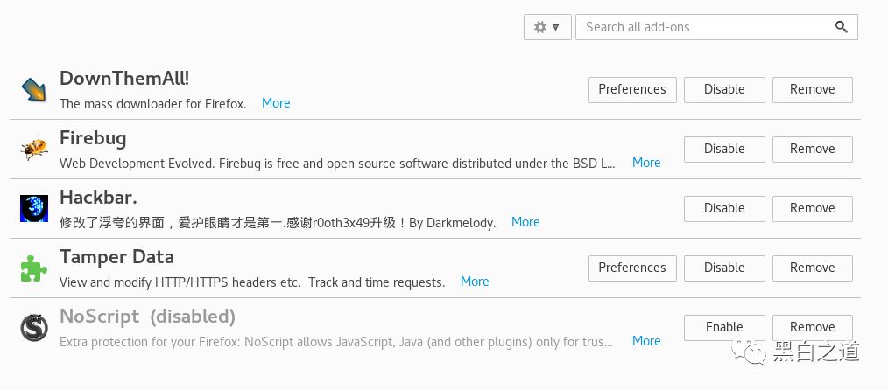The height and width of the screenshot is (390, 888).
Task: Enable the NoScript add-on
Action: 724,327
